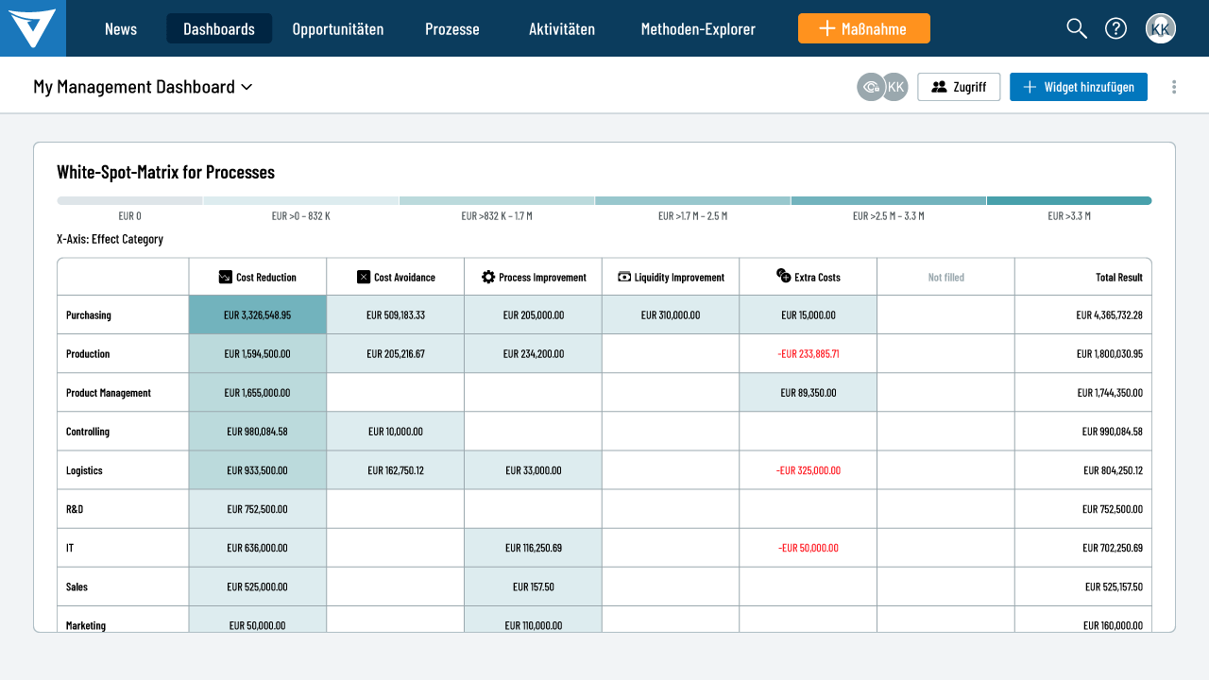The width and height of the screenshot is (1209, 680).
Task: Click the Process Improvement gear icon
Action: (488, 277)
